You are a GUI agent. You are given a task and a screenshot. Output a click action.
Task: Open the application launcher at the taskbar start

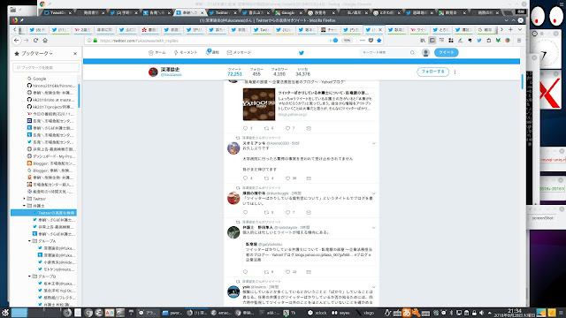[5, 312]
